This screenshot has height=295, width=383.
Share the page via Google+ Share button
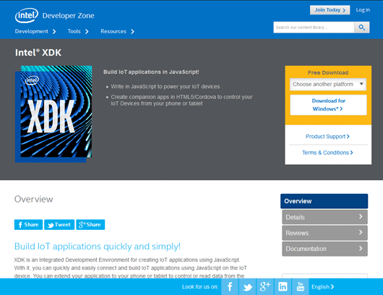(x=90, y=225)
